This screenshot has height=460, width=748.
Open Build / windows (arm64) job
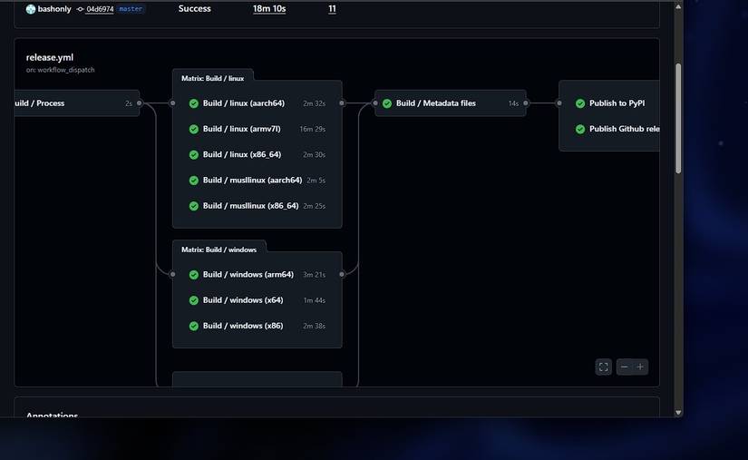(257, 274)
